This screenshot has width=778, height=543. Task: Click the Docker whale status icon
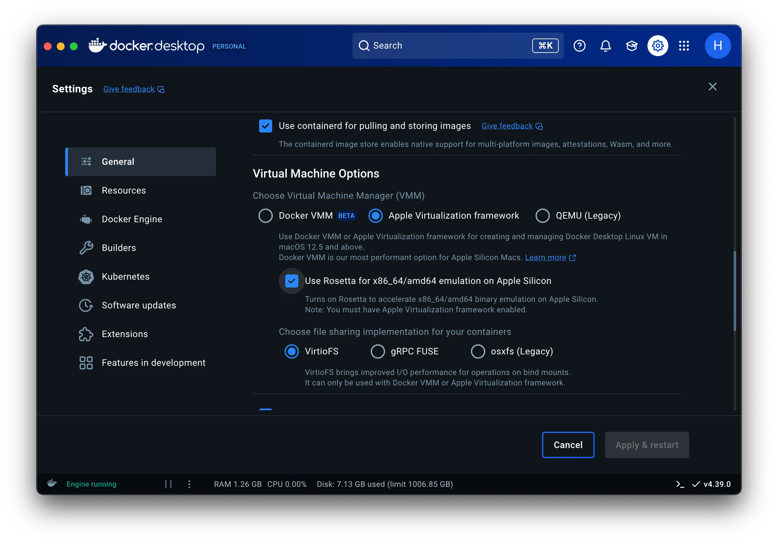(52, 483)
